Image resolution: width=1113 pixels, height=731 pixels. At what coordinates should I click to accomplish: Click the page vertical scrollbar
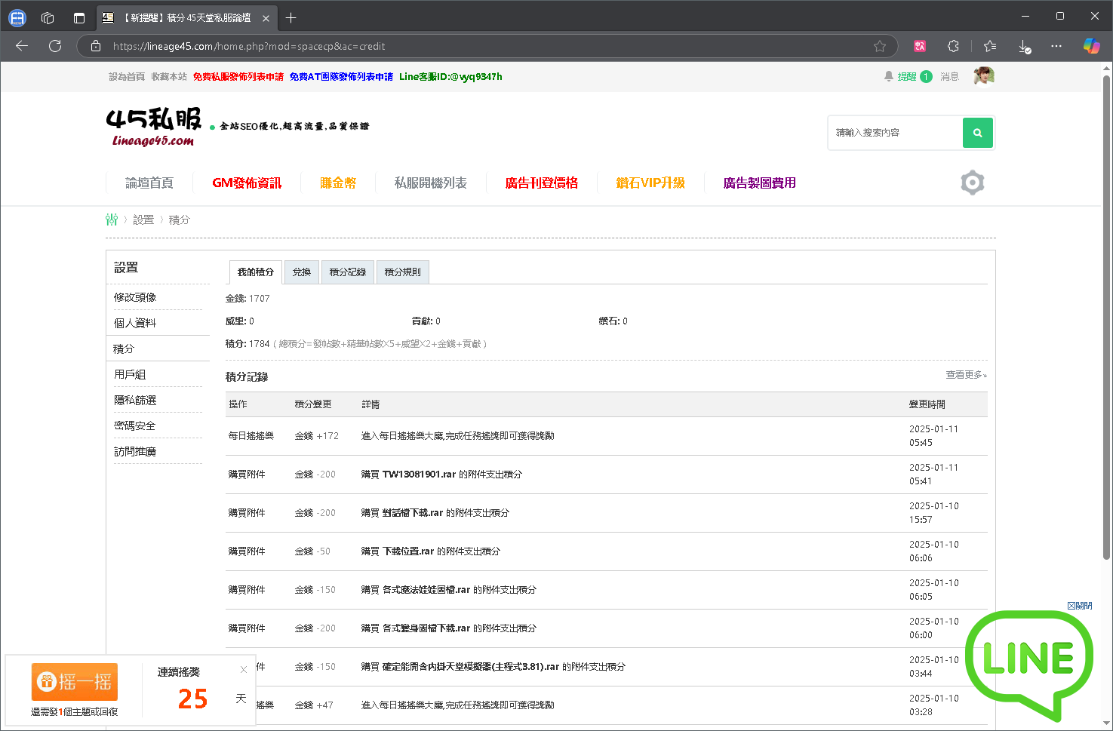pyautogui.click(x=1107, y=317)
